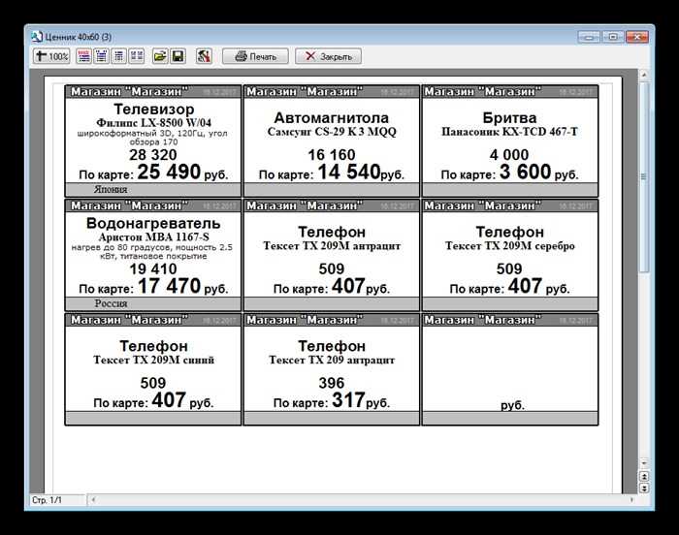Click Самсунг CS-29 K 3 MQQ text
This screenshot has height=535, width=679.
pos(332,132)
